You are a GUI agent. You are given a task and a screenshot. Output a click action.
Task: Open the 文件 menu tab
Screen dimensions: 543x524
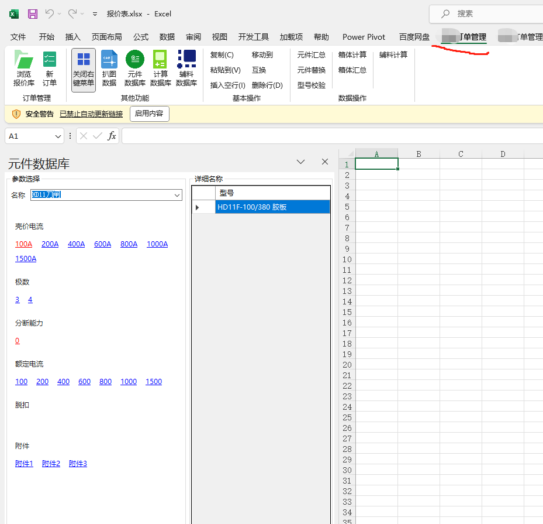(x=18, y=37)
